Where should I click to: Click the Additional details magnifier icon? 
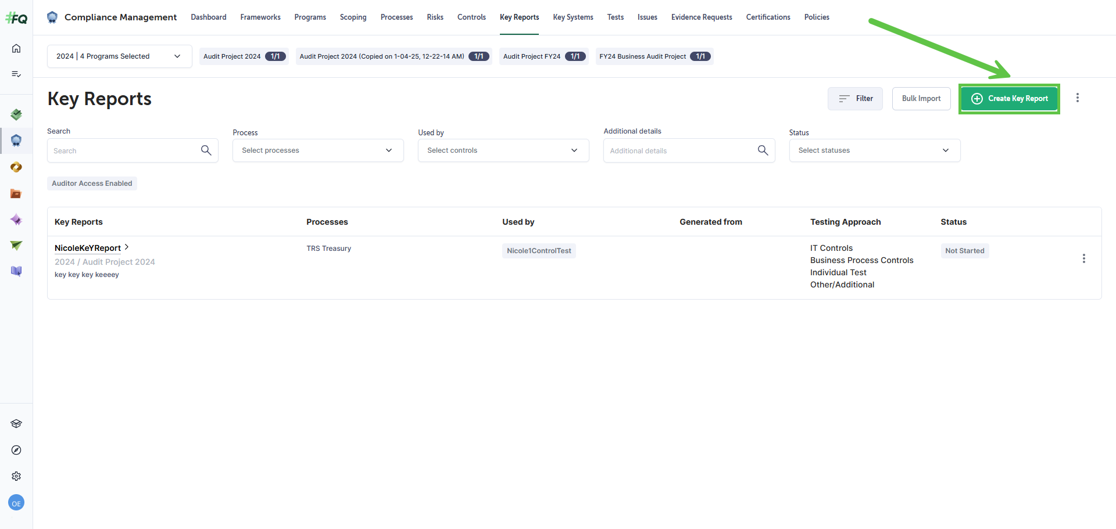(763, 150)
